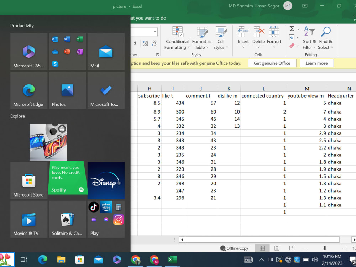The width and height of the screenshot is (356, 267).
Task: Click the Tell me what you want to do box
Action: pos(148,18)
